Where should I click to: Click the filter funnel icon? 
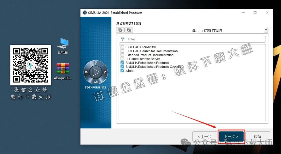pos(123,39)
